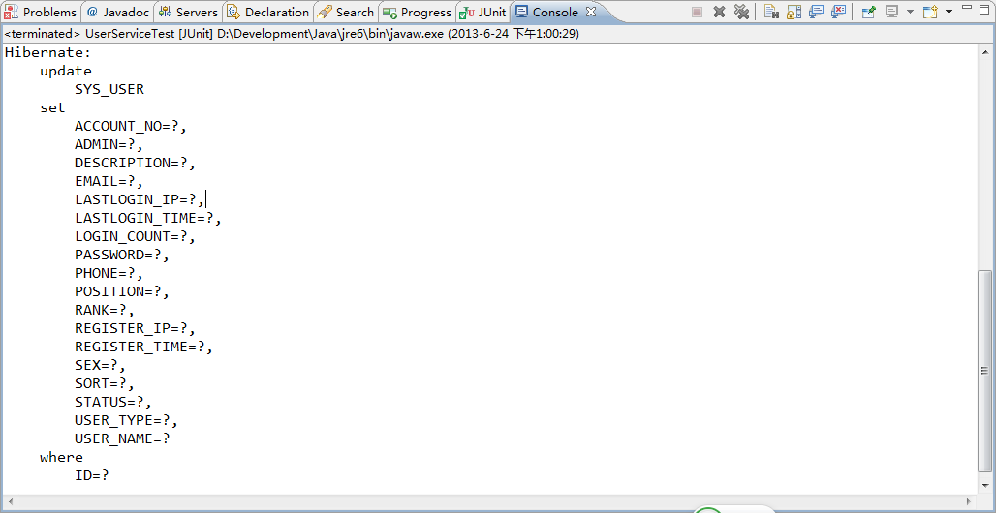Click the 'LASTLOGIN_TIME=?,' line
The height and width of the screenshot is (513, 996).
[x=148, y=218]
